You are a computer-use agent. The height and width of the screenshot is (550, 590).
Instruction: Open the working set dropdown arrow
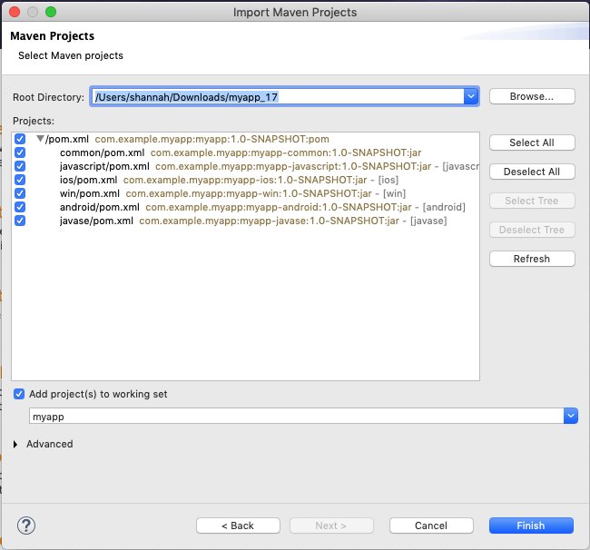coord(570,416)
